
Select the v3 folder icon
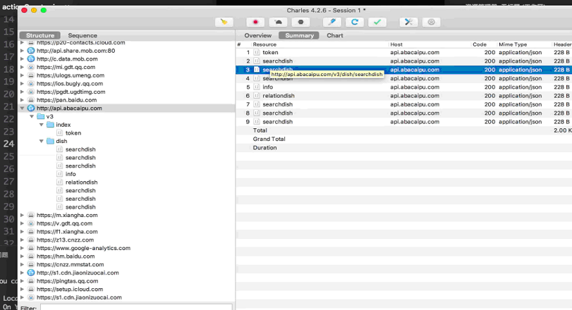click(40, 116)
